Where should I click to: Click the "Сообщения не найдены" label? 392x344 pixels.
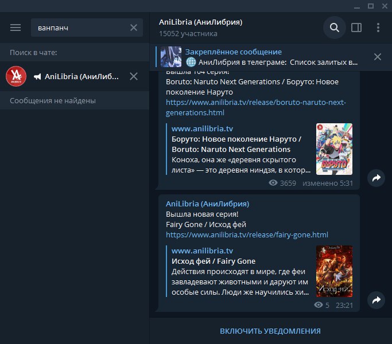53,101
